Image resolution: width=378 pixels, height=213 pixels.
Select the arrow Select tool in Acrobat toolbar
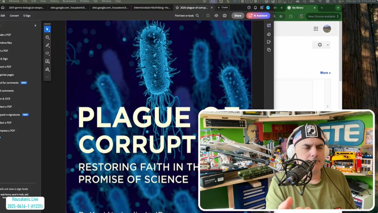coord(47,29)
